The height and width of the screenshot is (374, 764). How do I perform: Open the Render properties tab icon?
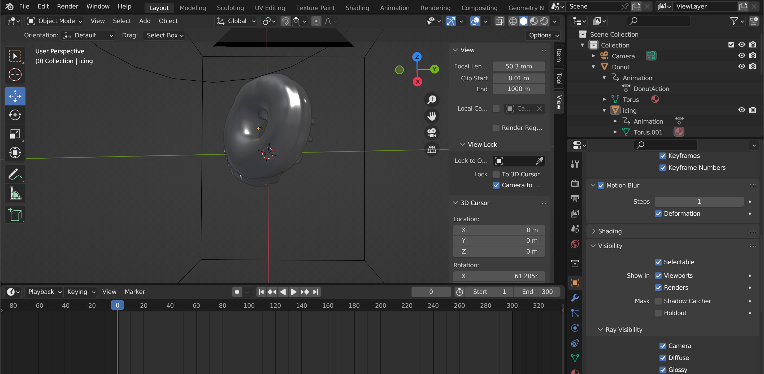tap(575, 183)
